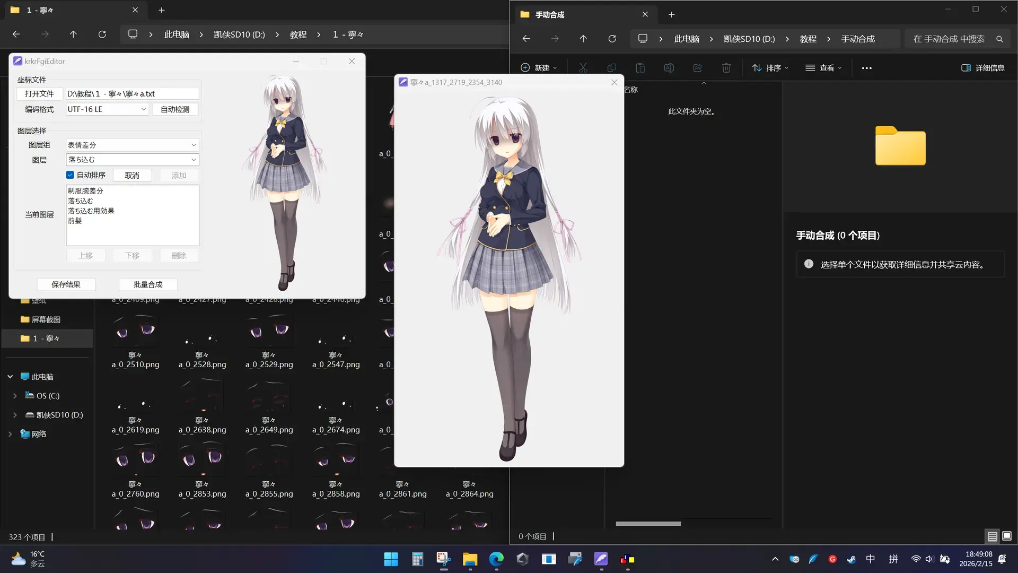Open the clock showing 18:49:08
1018x573 pixels.
(976, 559)
